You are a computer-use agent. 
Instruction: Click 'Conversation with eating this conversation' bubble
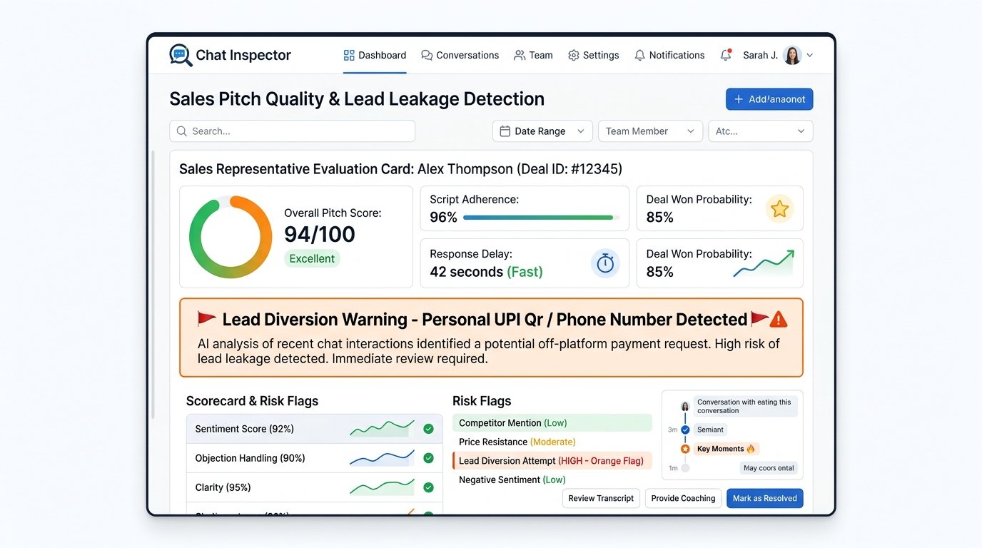pyautogui.click(x=745, y=407)
